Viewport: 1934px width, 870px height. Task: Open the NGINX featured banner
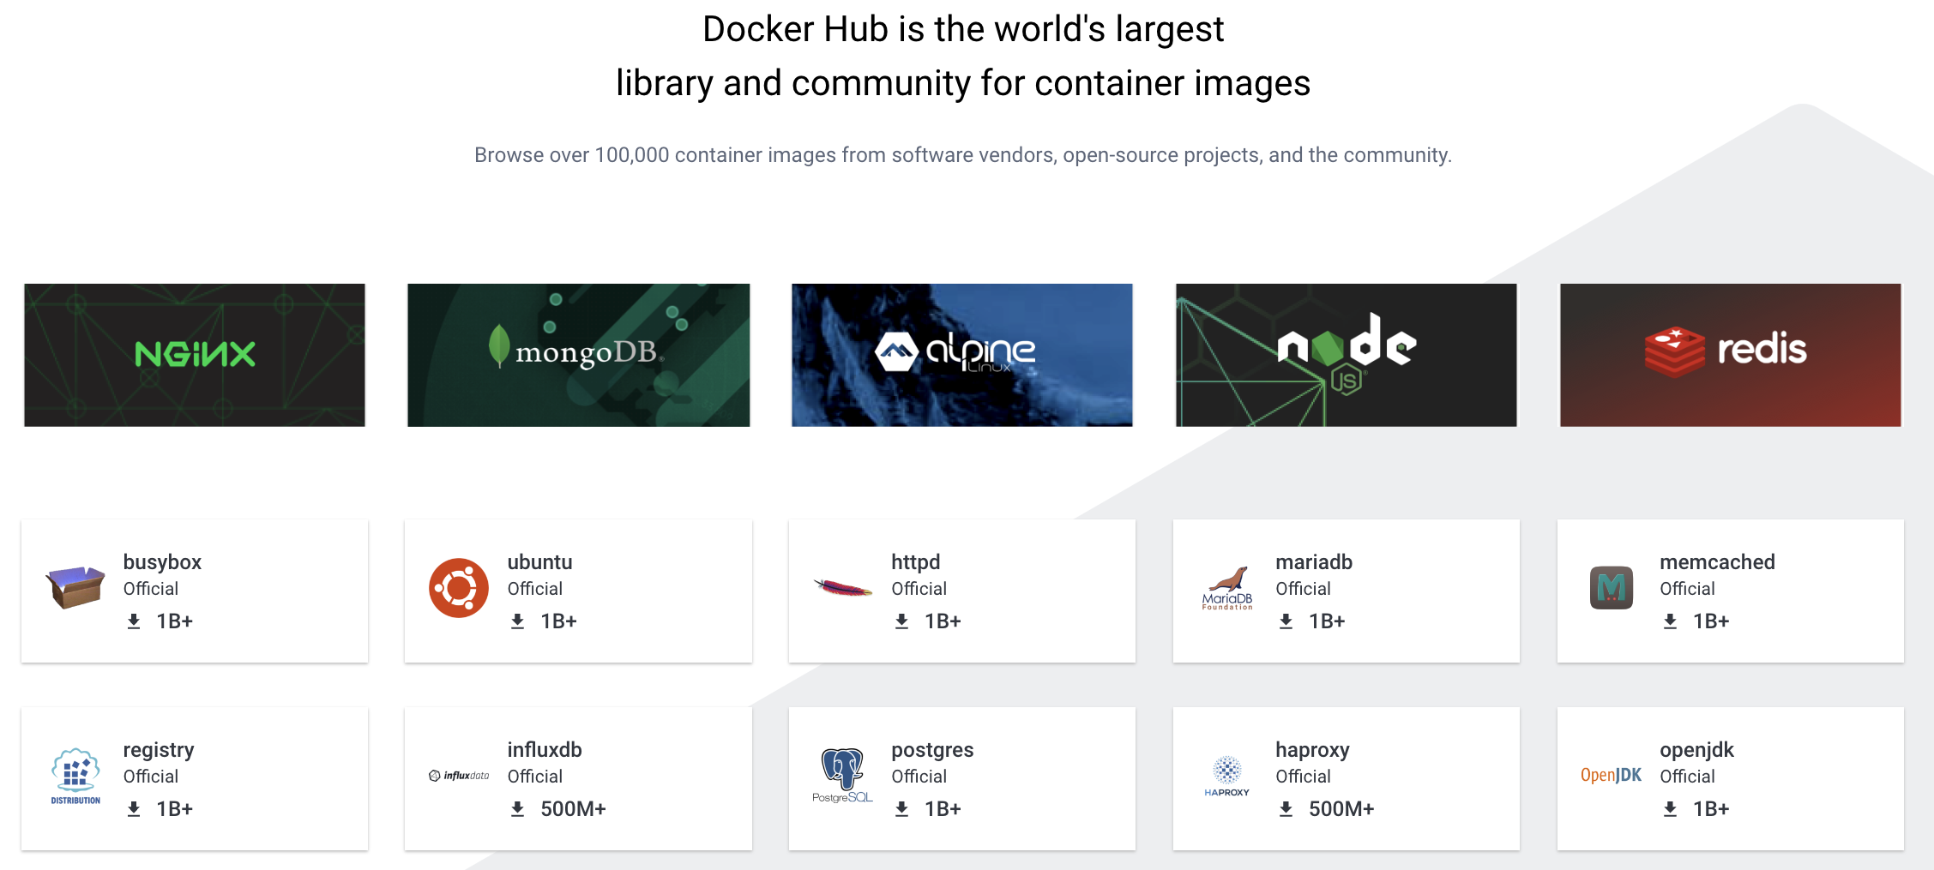tap(195, 355)
